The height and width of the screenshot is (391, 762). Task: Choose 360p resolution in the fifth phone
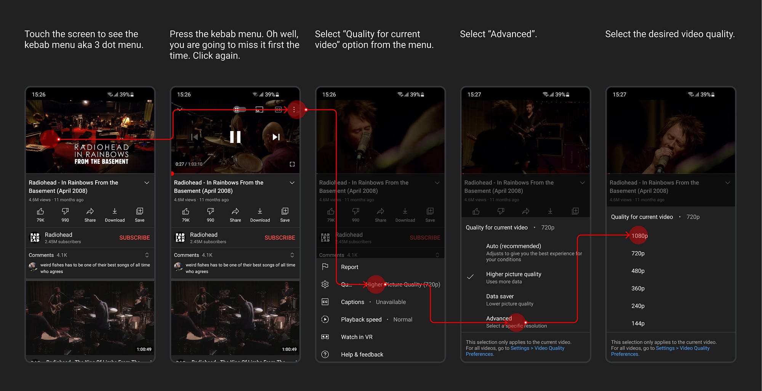pos(638,288)
